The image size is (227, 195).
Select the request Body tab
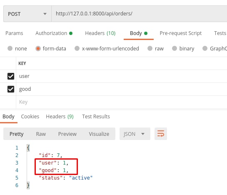139,33
